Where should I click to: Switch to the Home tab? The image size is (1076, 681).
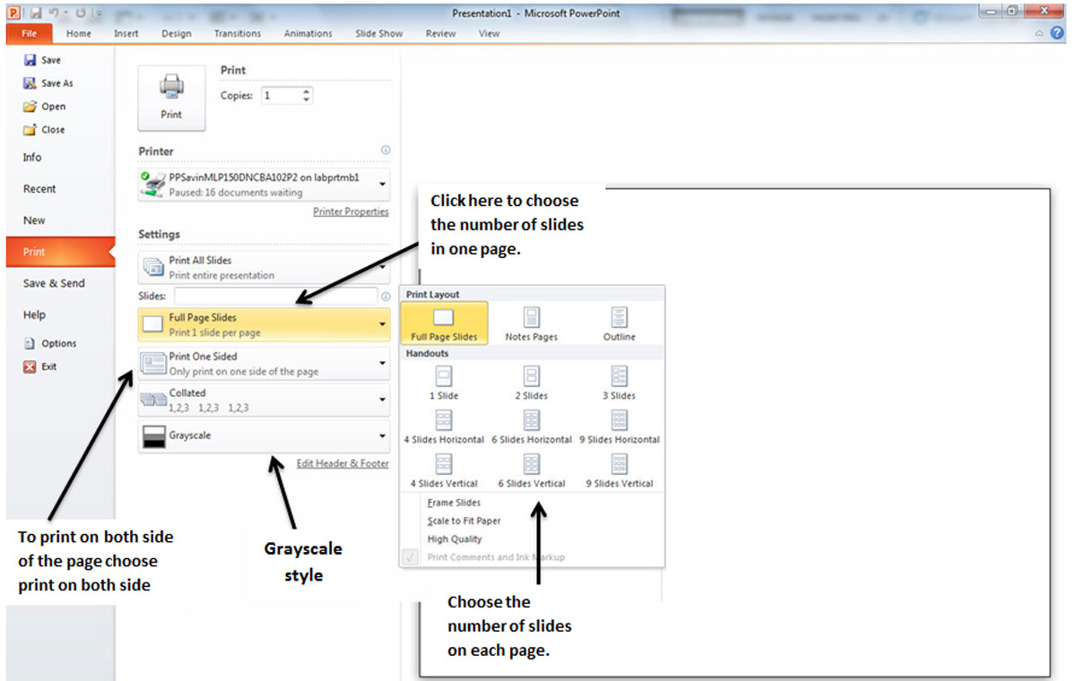[79, 33]
